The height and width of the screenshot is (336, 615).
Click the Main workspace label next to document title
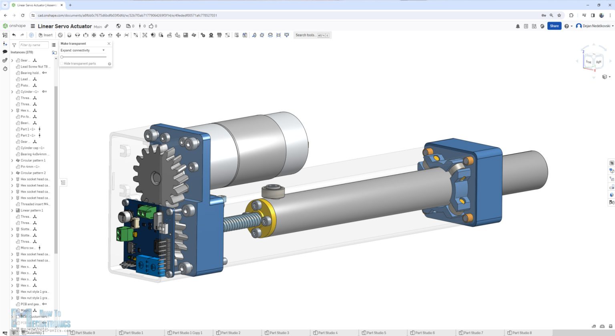[97, 26]
